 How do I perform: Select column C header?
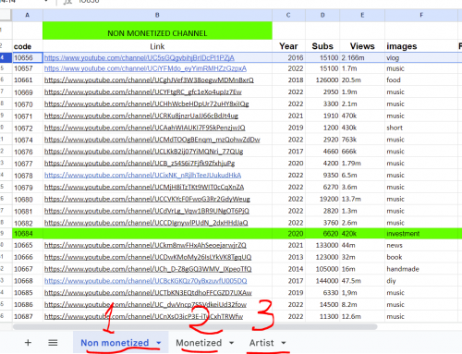pos(288,15)
